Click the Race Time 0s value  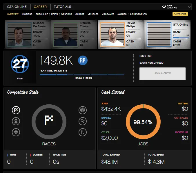pos(56,162)
